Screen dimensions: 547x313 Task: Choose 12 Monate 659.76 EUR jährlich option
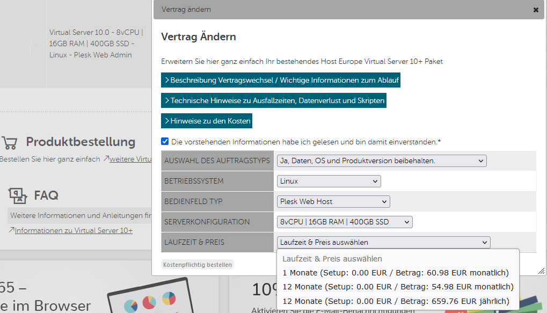pyautogui.click(x=398, y=301)
